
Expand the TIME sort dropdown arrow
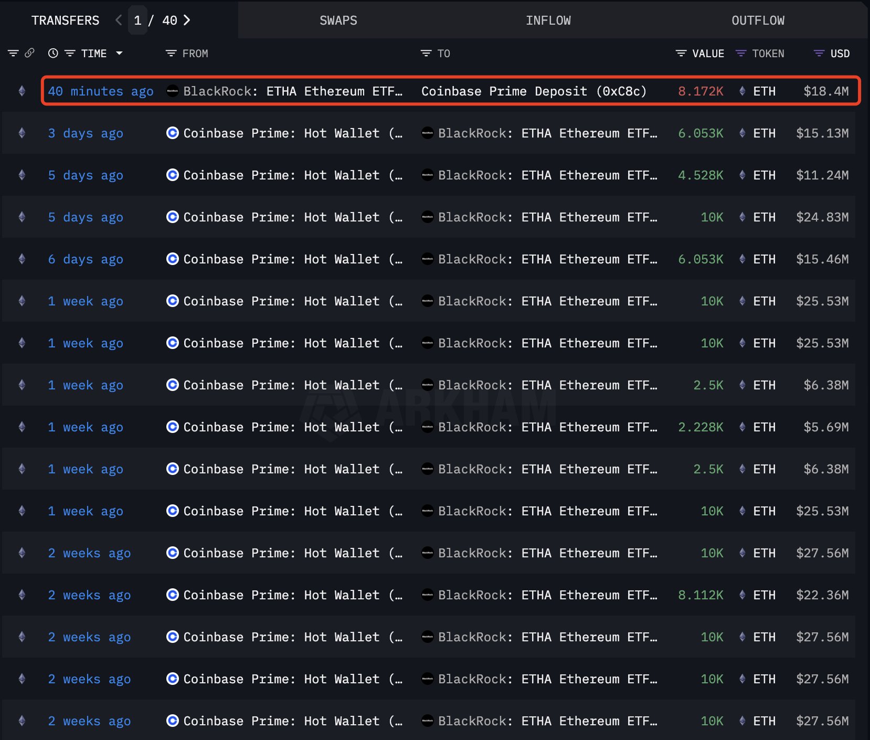(119, 53)
